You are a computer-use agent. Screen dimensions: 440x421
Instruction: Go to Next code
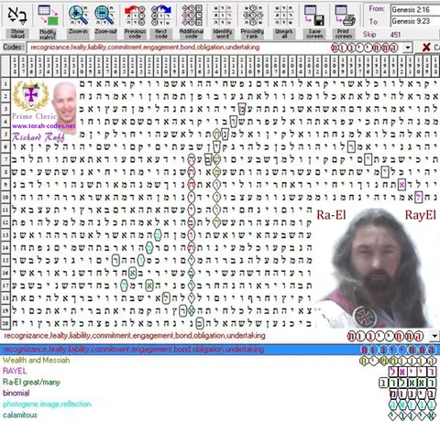click(161, 16)
